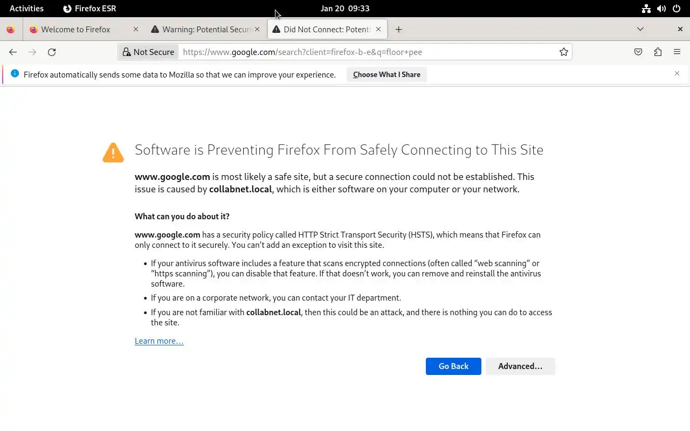Open system volume status menu
Screen dimensions: 690x431
[661, 9]
